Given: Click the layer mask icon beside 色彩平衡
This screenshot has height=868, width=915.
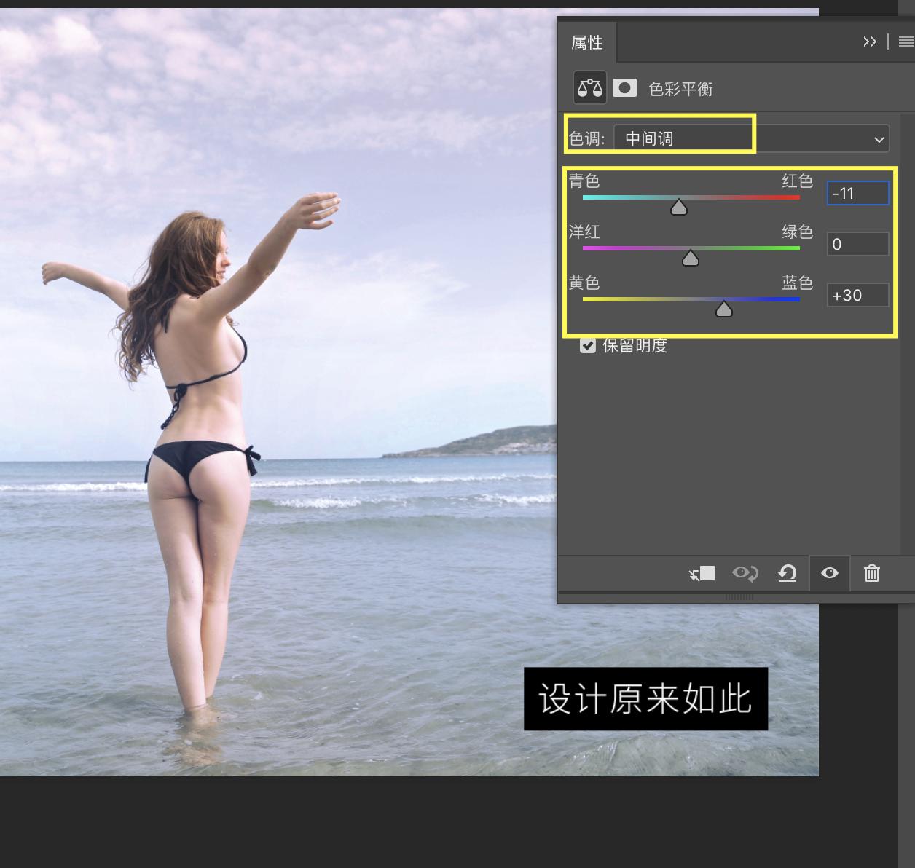Looking at the screenshot, I should tap(625, 87).
